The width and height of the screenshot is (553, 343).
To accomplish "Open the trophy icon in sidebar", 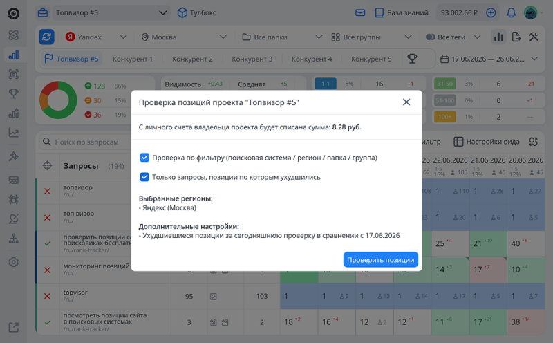I will tap(13, 93).
